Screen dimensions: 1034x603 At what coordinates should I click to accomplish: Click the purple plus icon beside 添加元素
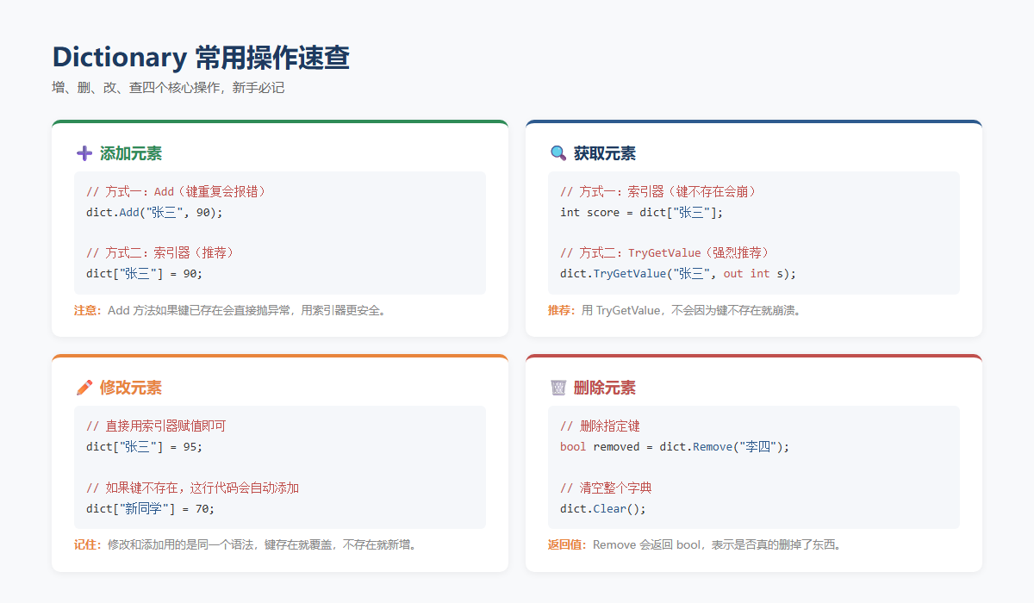coord(84,153)
